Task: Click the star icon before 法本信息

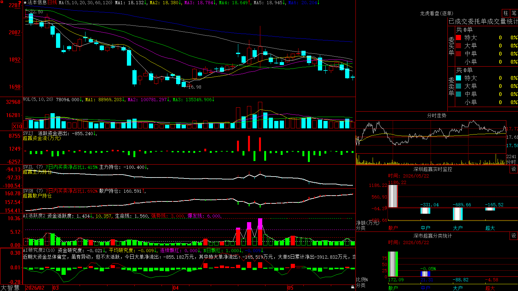Action: (x=25, y=3)
